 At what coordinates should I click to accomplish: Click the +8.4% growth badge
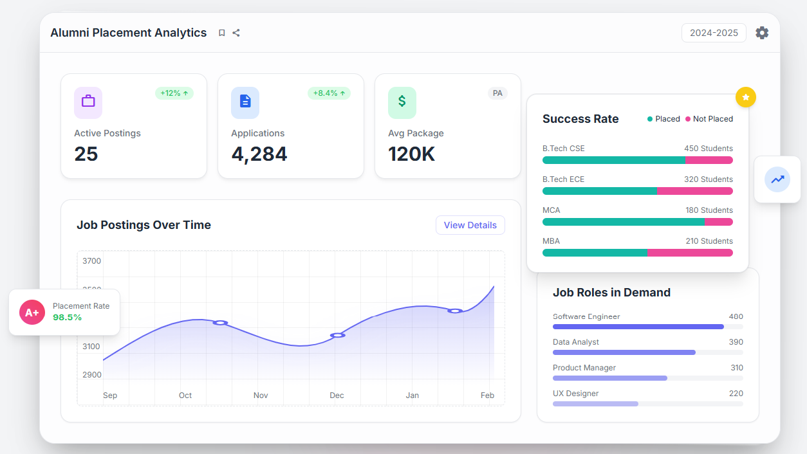[329, 93]
